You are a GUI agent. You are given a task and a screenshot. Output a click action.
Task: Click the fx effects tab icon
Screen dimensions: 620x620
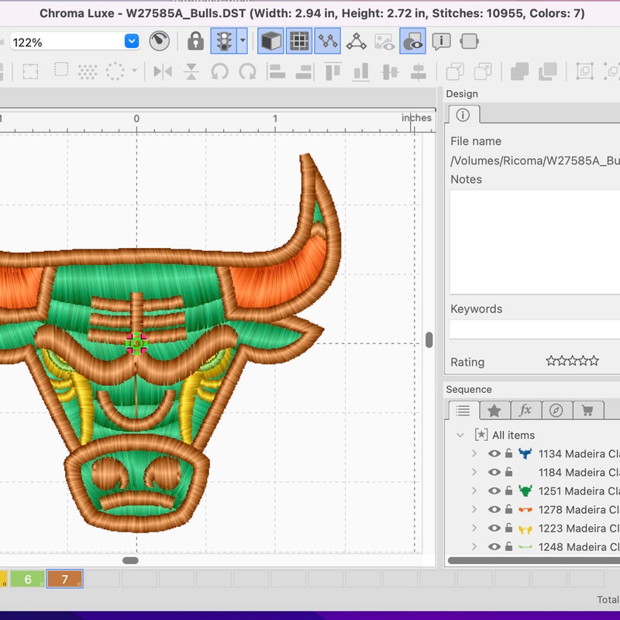point(525,411)
